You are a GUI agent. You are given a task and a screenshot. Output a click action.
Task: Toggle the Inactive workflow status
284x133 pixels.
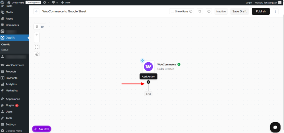point(221,11)
